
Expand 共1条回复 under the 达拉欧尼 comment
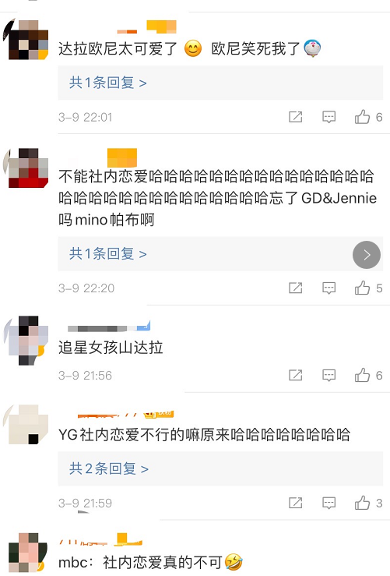point(108,83)
